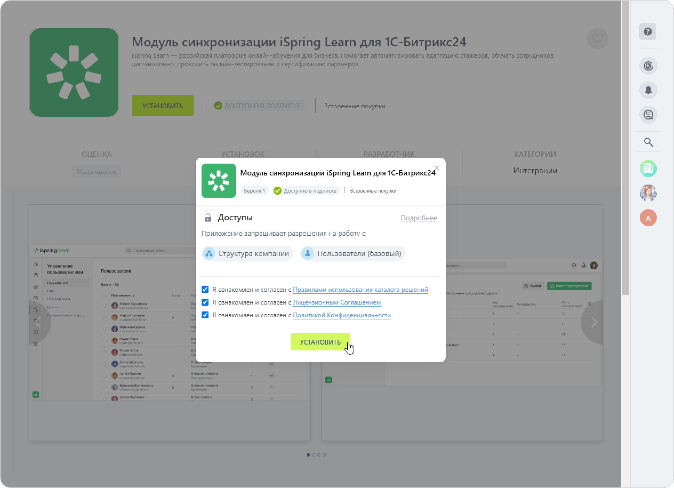This screenshot has width=674, height=488.
Task: Uncheck catalog usage rules agreement checkbox
Action: tap(205, 290)
